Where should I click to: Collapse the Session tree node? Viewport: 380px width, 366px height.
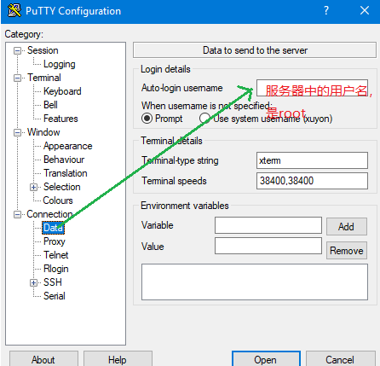17,51
